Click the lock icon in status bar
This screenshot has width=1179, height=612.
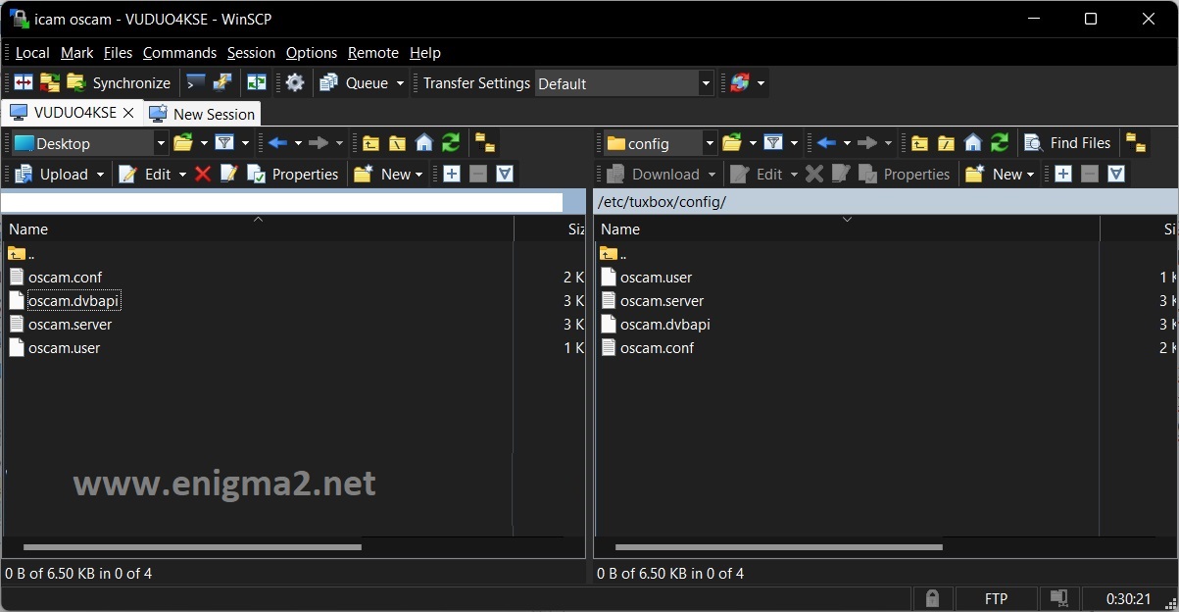(932, 598)
